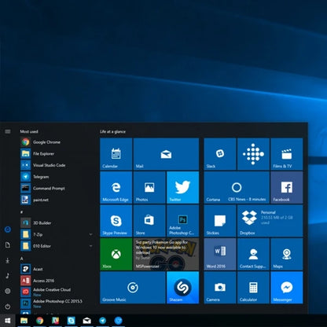Launch Microsoft Edge from its tile
The image size is (327, 327).
point(116,187)
